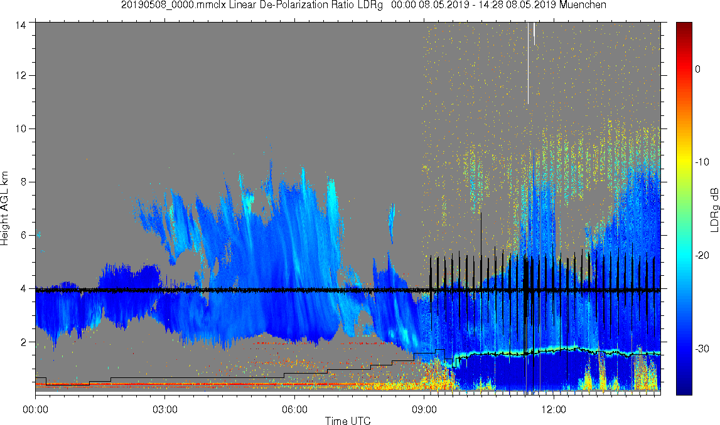720x425 pixels.
Task: Click the height tick label 4
Action: click(x=23, y=289)
